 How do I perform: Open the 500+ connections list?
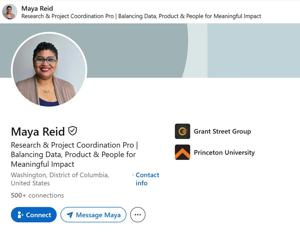(37, 196)
